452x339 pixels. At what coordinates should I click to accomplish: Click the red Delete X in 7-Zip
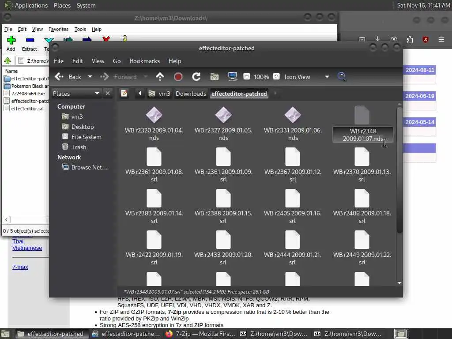pos(106,39)
